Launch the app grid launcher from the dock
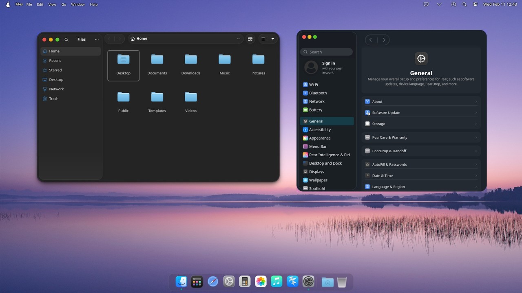This screenshot has width=522, height=293. click(x=197, y=281)
